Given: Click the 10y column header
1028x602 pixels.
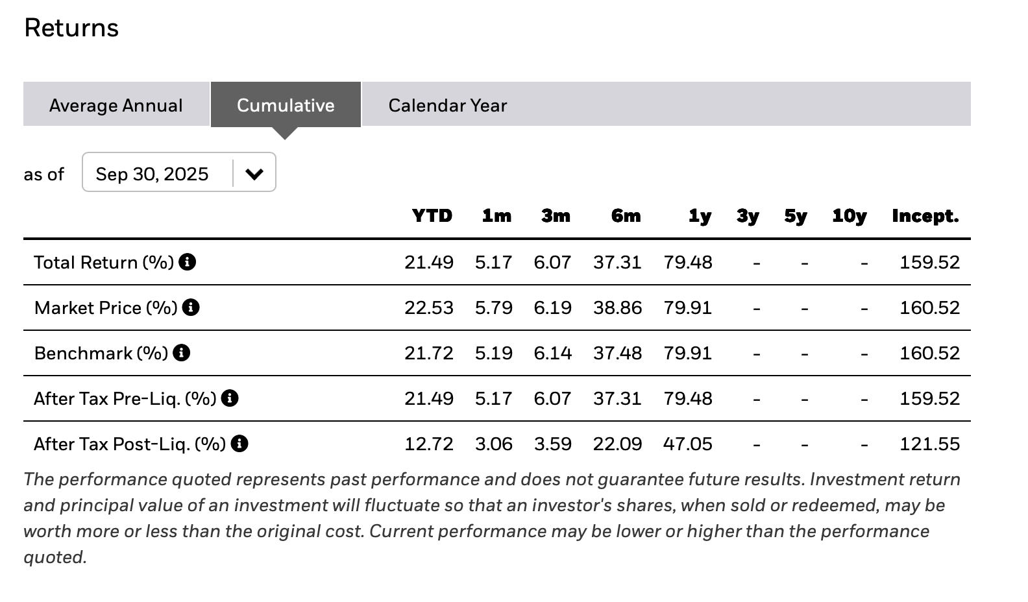Looking at the screenshot, I should [849, 216].
